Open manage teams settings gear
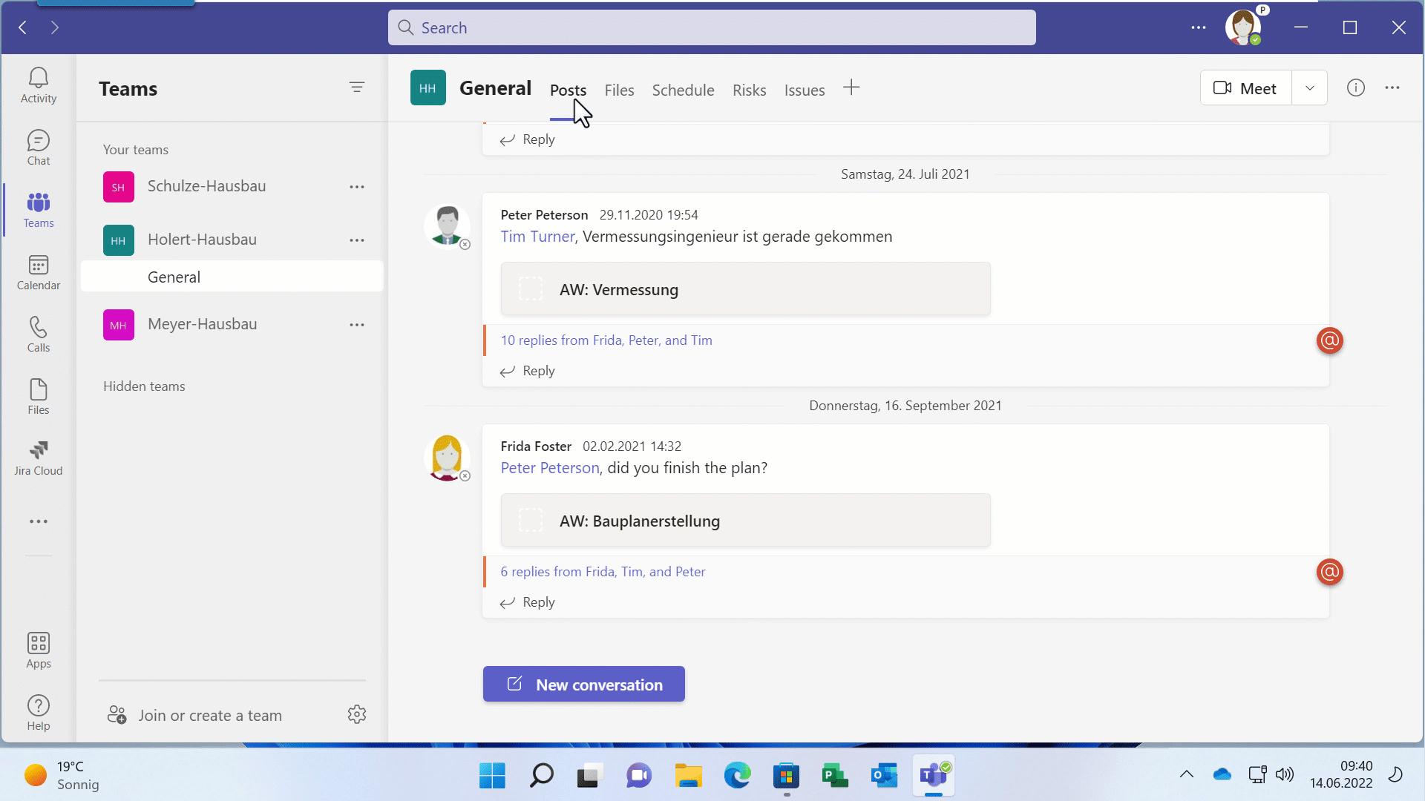The image size is (1425, 801). pyautogui.click(x=357, y=714)
